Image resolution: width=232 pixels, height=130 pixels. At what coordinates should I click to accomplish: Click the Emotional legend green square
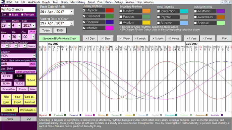65,115
